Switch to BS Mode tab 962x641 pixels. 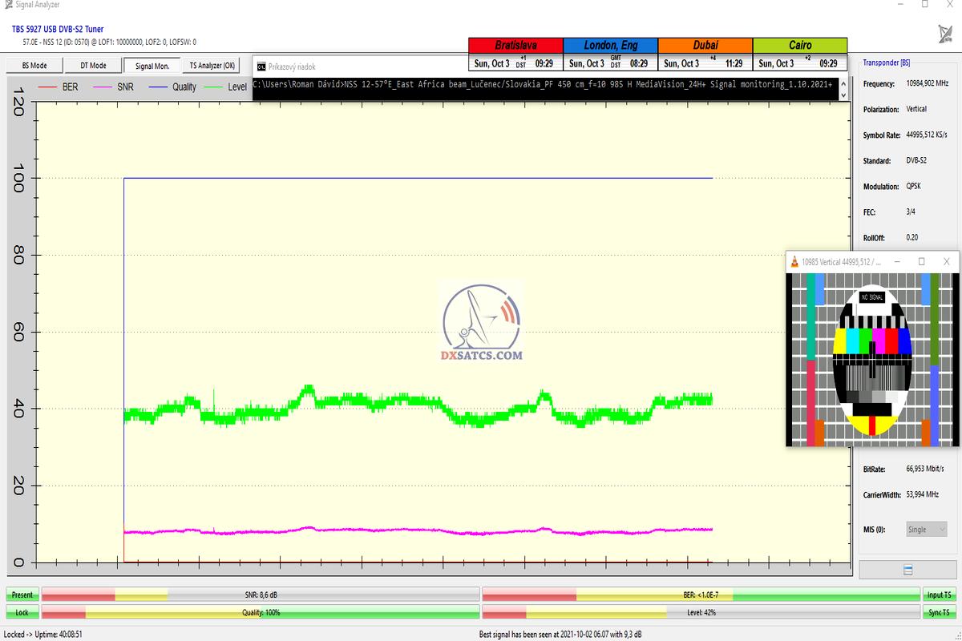pyautogui.click(x=34, y=66)
